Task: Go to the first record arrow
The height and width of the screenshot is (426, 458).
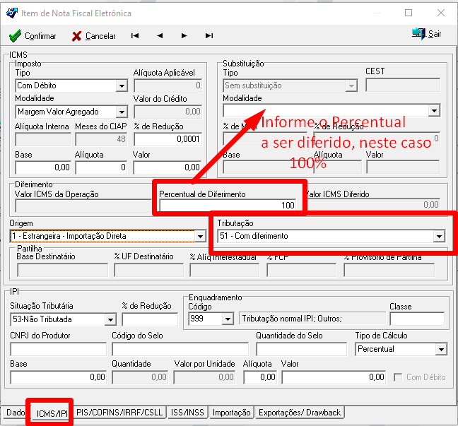Action: pos(134,36)
